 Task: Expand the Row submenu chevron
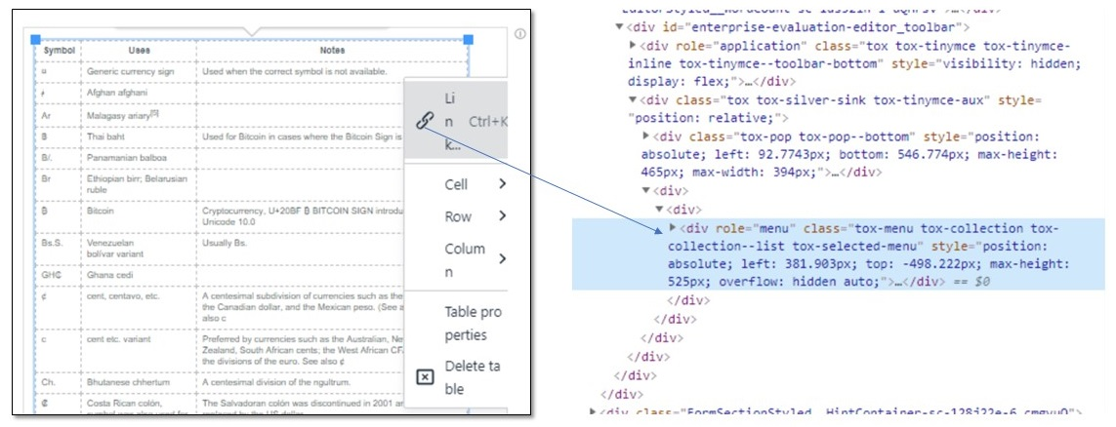point(502,216)
